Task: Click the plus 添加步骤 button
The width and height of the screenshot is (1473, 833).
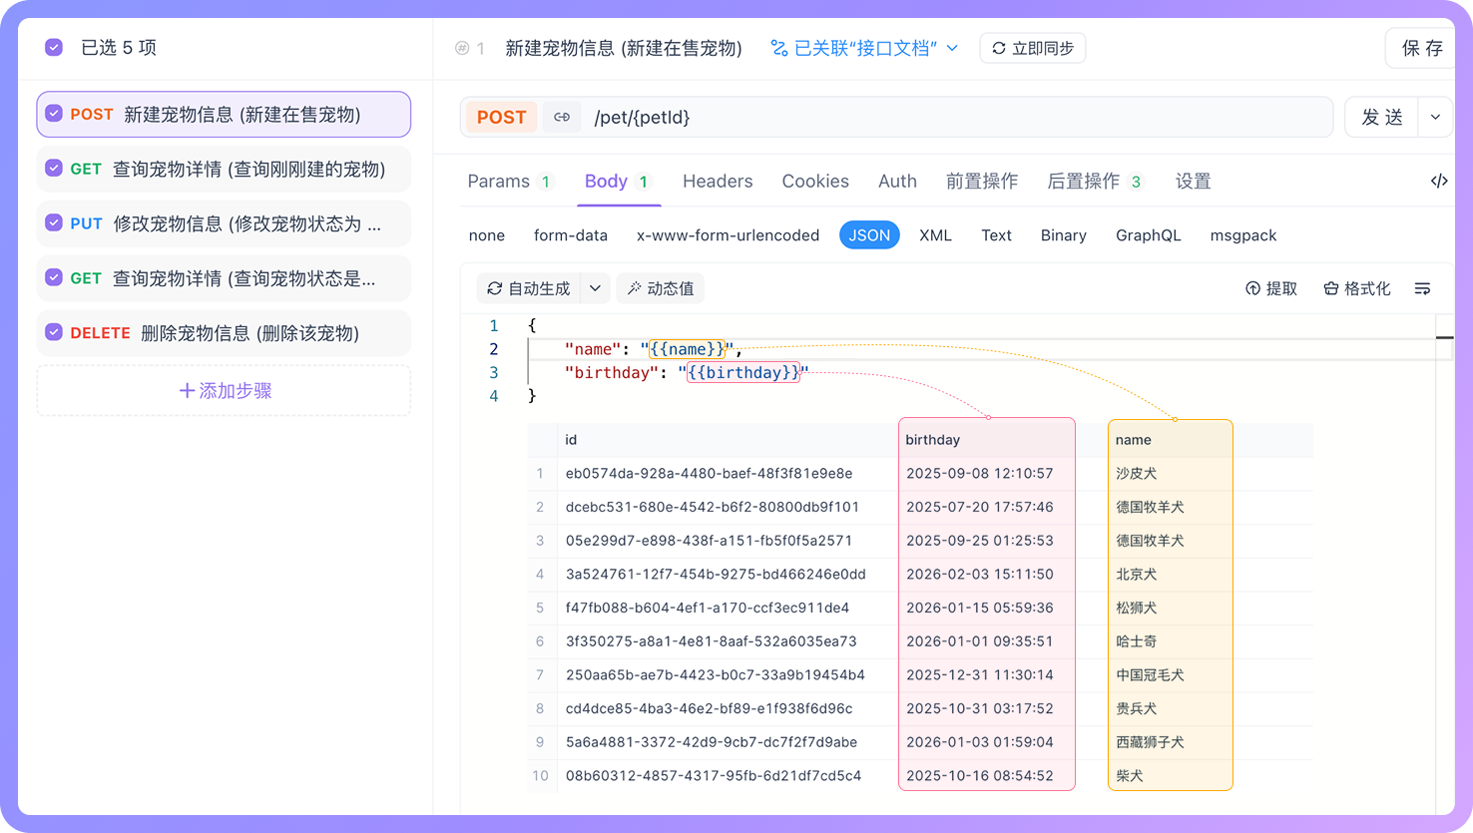Action: point(224,390)
